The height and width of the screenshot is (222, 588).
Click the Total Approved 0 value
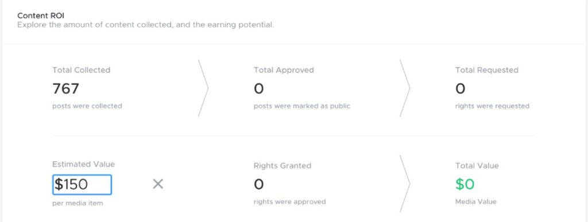[x=259, y=89]
